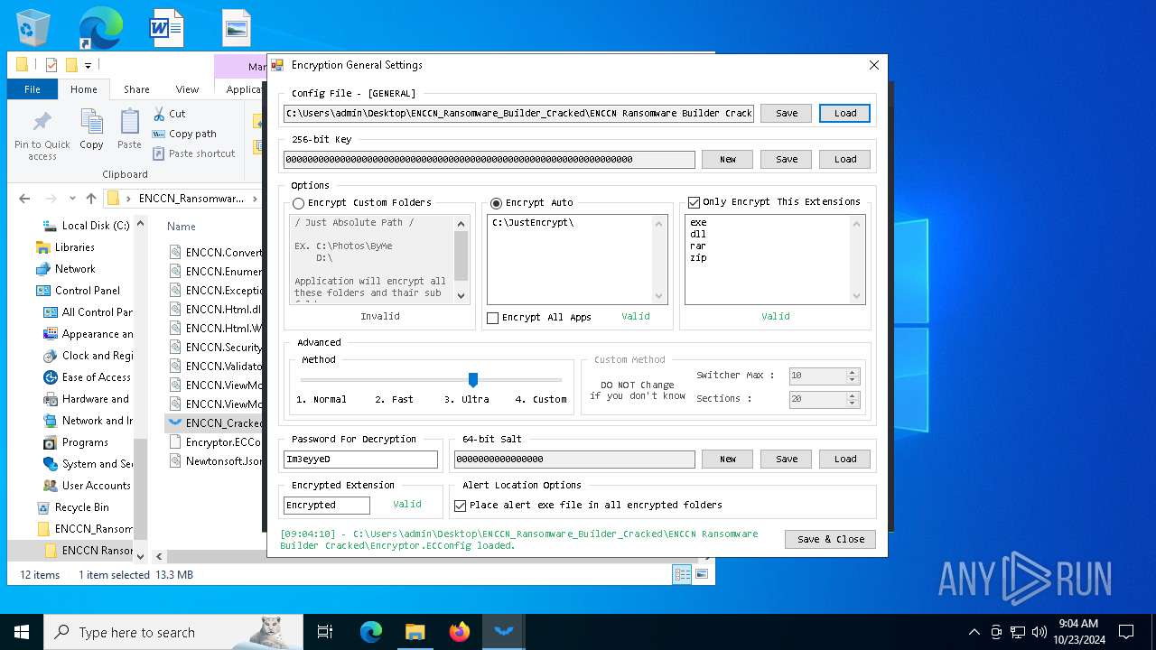Go back with the Explorer Back arrow

(25, 199)
